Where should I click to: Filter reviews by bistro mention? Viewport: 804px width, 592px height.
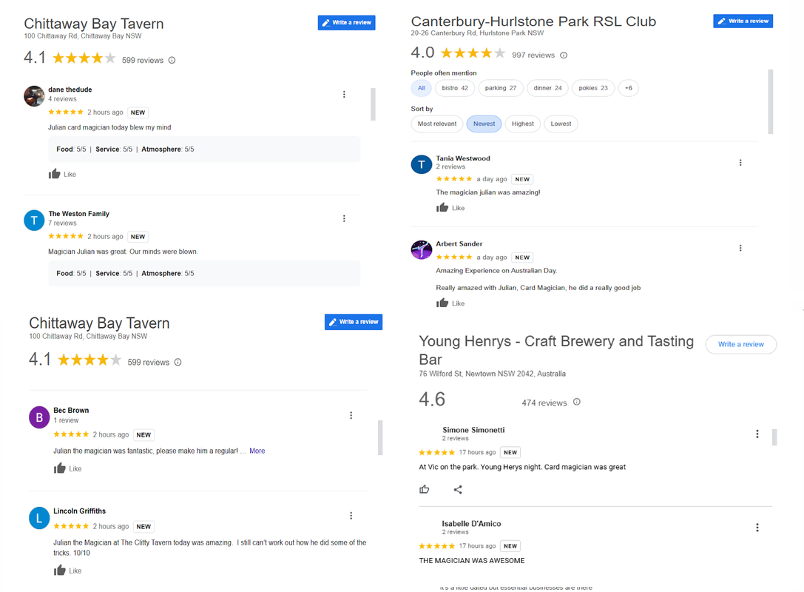[x=455, y=88]
